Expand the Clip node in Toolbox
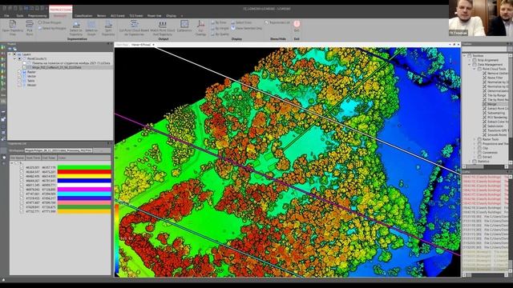 [x=474, y=148]
